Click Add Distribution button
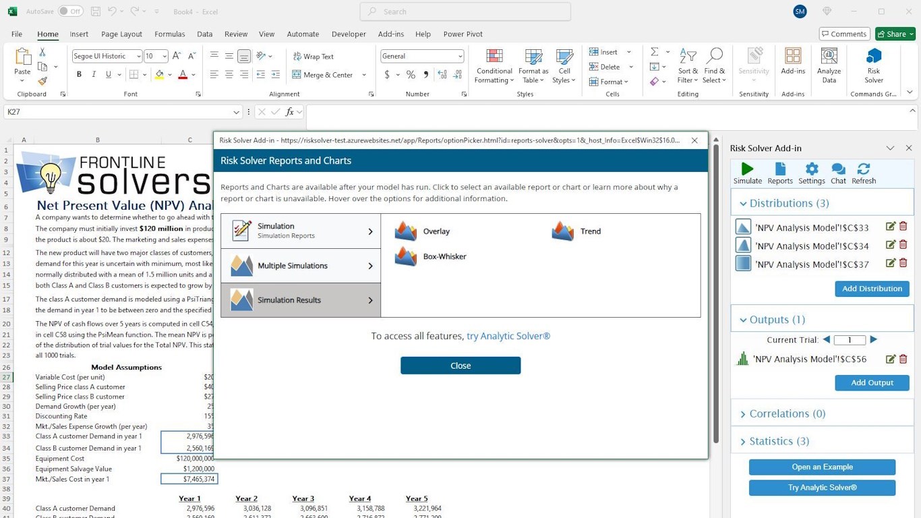This screenshot has width=921, height=518. 872,289
